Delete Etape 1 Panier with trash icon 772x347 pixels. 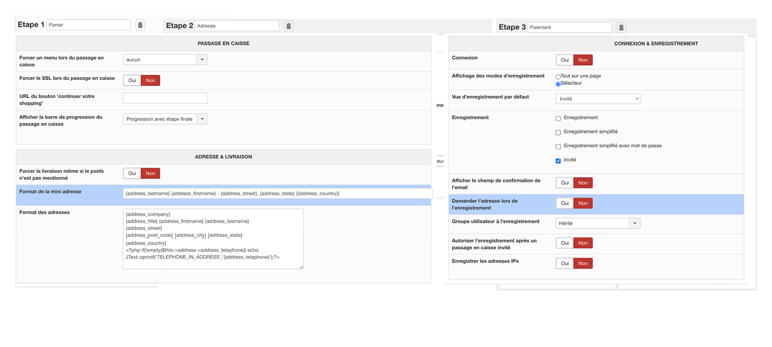coord(140,25)
